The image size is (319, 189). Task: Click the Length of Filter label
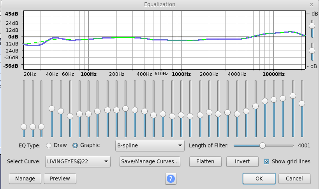coord(209,145)
